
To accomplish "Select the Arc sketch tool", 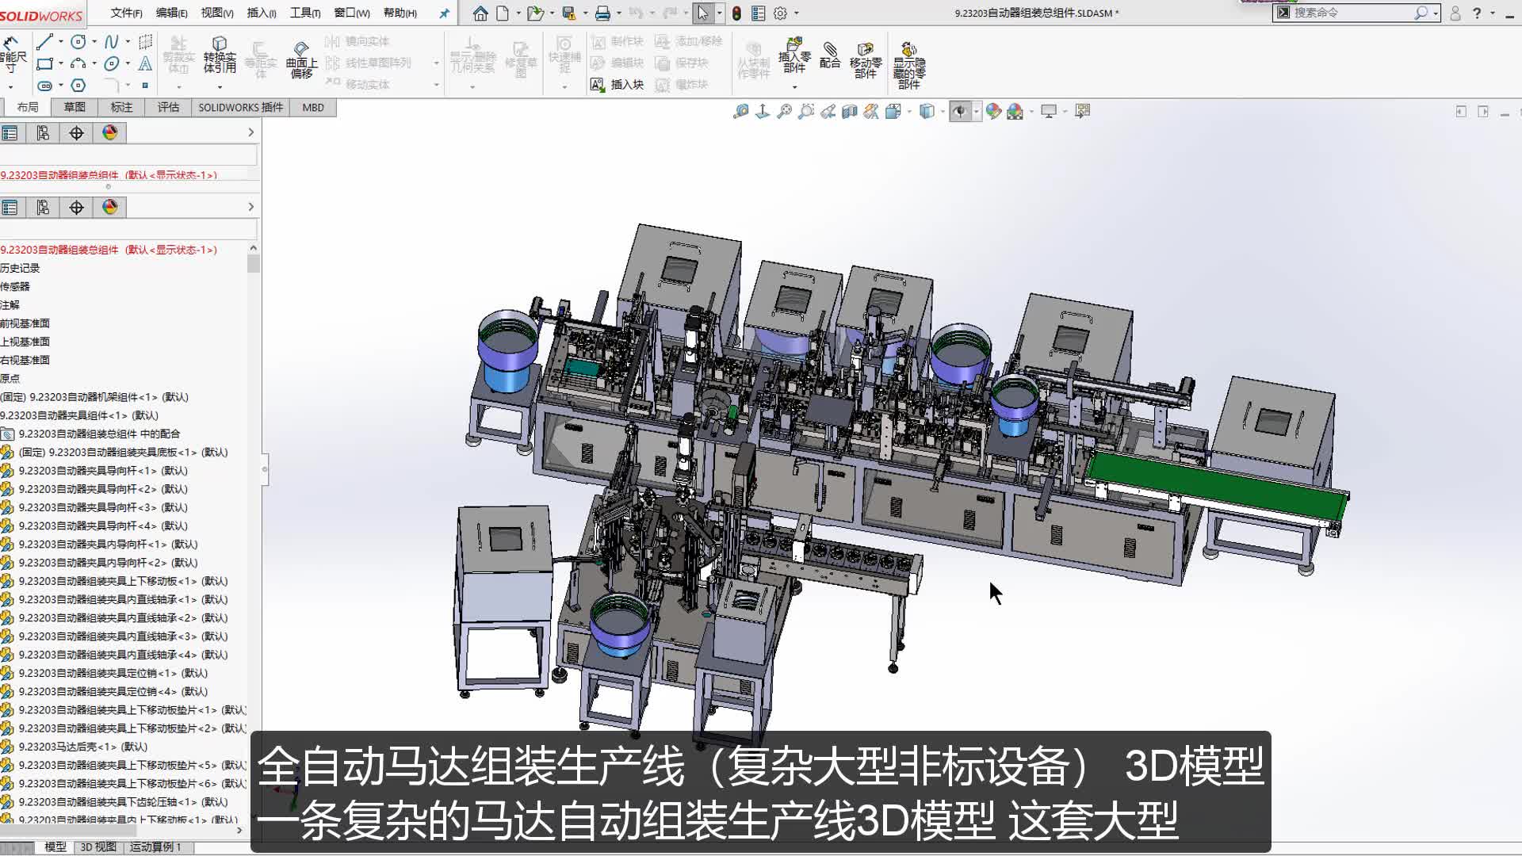I will [x=78, y=63].
